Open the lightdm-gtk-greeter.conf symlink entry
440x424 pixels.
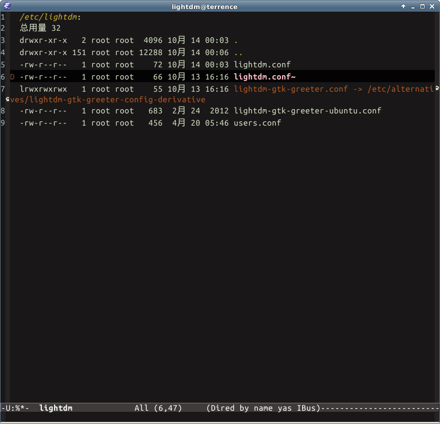click(x=291, y=89)
